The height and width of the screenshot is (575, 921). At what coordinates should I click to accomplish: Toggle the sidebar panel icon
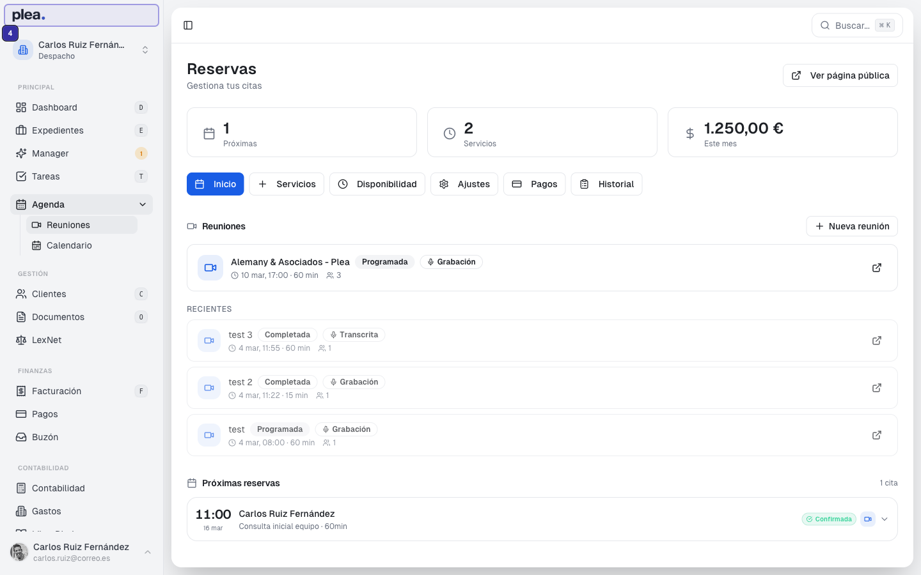[188, 26]
